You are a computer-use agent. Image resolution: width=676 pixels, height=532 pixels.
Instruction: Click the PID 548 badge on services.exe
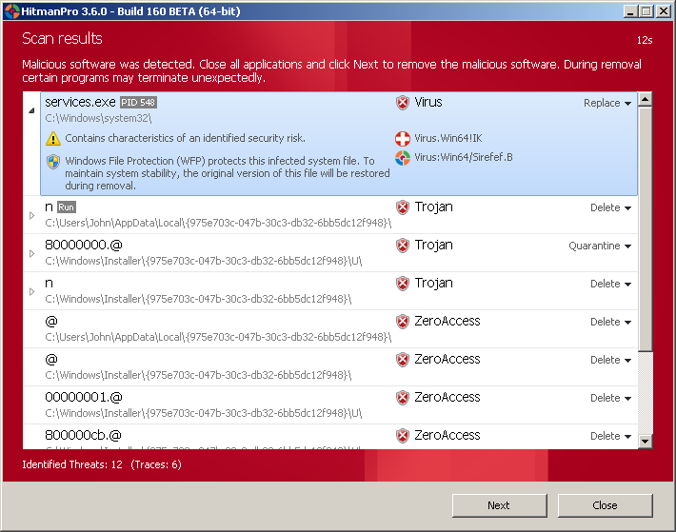pos(138,103)
